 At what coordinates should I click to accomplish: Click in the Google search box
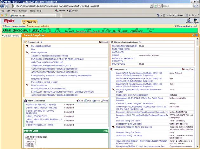(177, 6)
